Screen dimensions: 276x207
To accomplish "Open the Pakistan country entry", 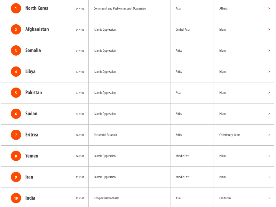I will click(x=34, y=93).
